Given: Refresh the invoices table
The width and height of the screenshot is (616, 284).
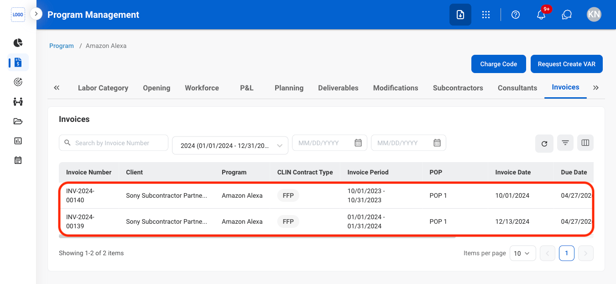Looking at the screenshot, I should click(x=544, y=143).
